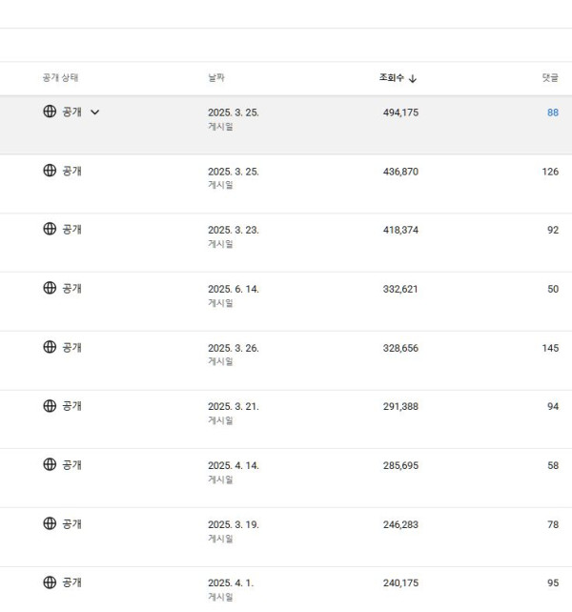Click view count 240,175
Image resolution: width=572 pixels, height=612 pixels.
tap(400, 583)
